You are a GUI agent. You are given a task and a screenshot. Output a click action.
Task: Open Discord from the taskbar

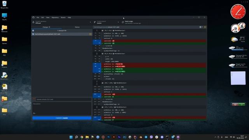click(162, 137)
